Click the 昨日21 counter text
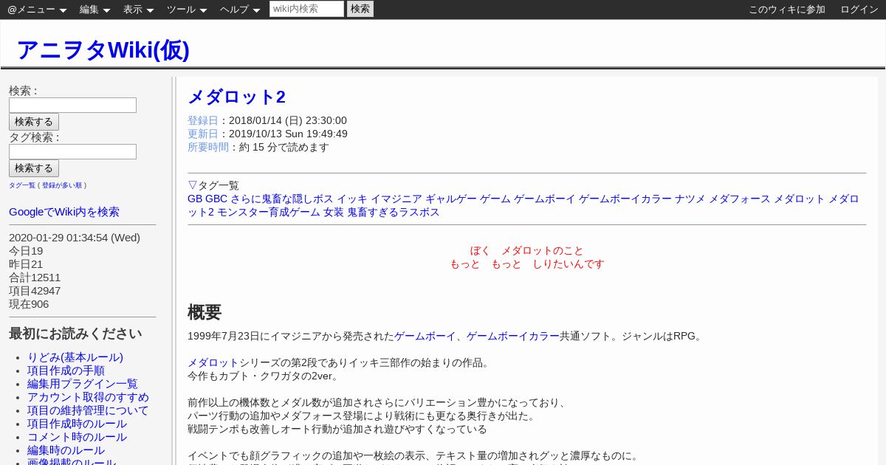 (26, 264)
